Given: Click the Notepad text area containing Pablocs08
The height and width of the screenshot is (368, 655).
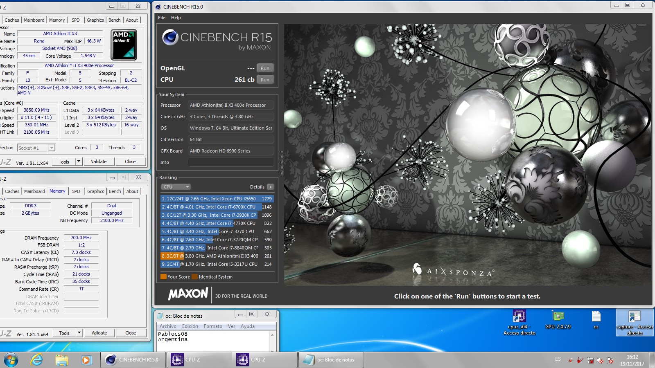Looking at the screenshot, I should 213,341.
